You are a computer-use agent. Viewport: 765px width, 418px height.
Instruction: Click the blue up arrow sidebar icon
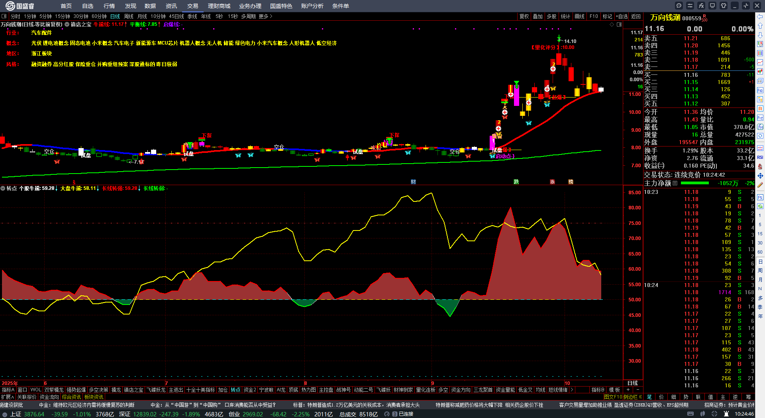[x=760, y=25]
